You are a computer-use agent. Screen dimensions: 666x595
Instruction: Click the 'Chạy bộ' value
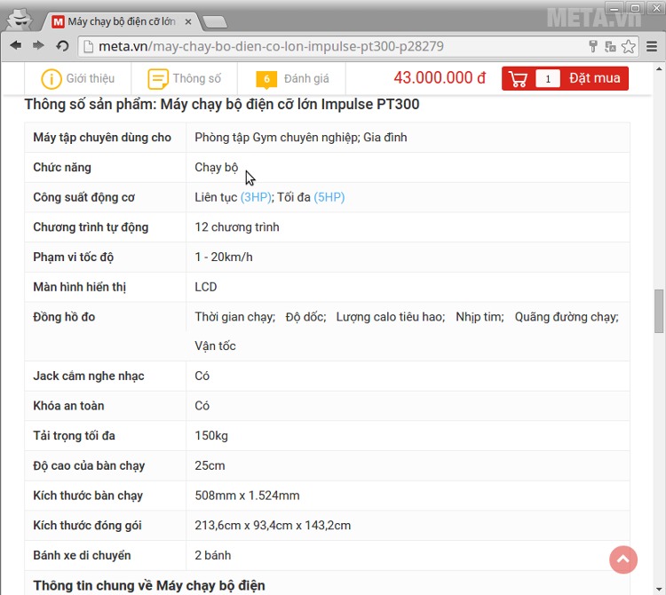tap(216, 168)
